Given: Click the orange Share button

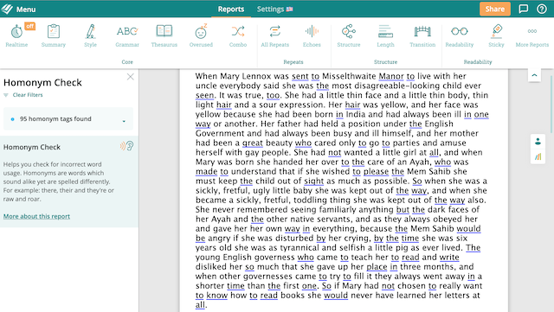Looking at the screenshot, I should [494, 9].
